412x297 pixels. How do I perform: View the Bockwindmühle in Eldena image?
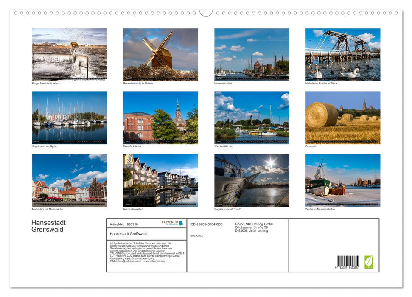160,54
